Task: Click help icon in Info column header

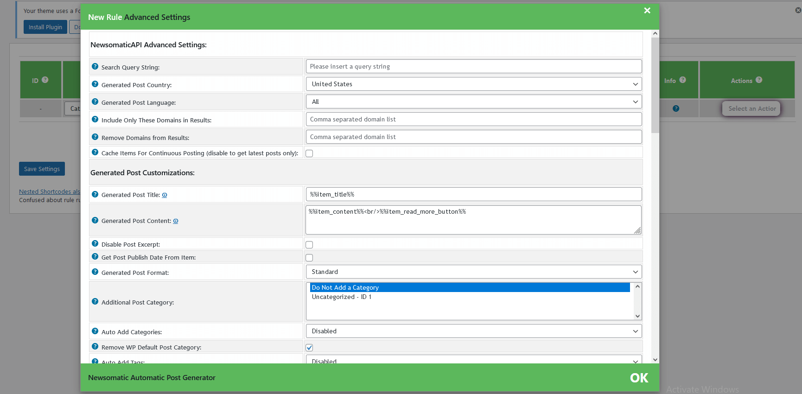Action: click(x=683, y=80)
